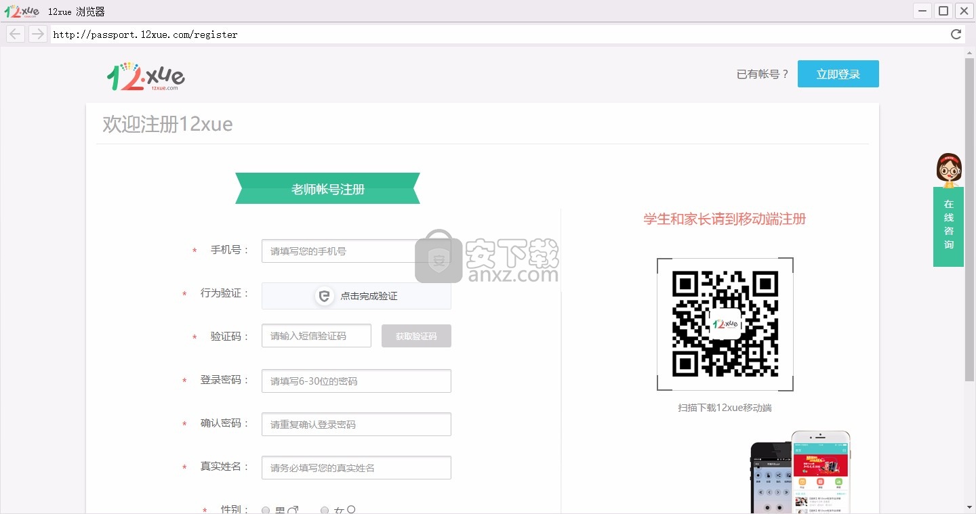Open the 在线咨询 online consultation tab

coord(948,227)
